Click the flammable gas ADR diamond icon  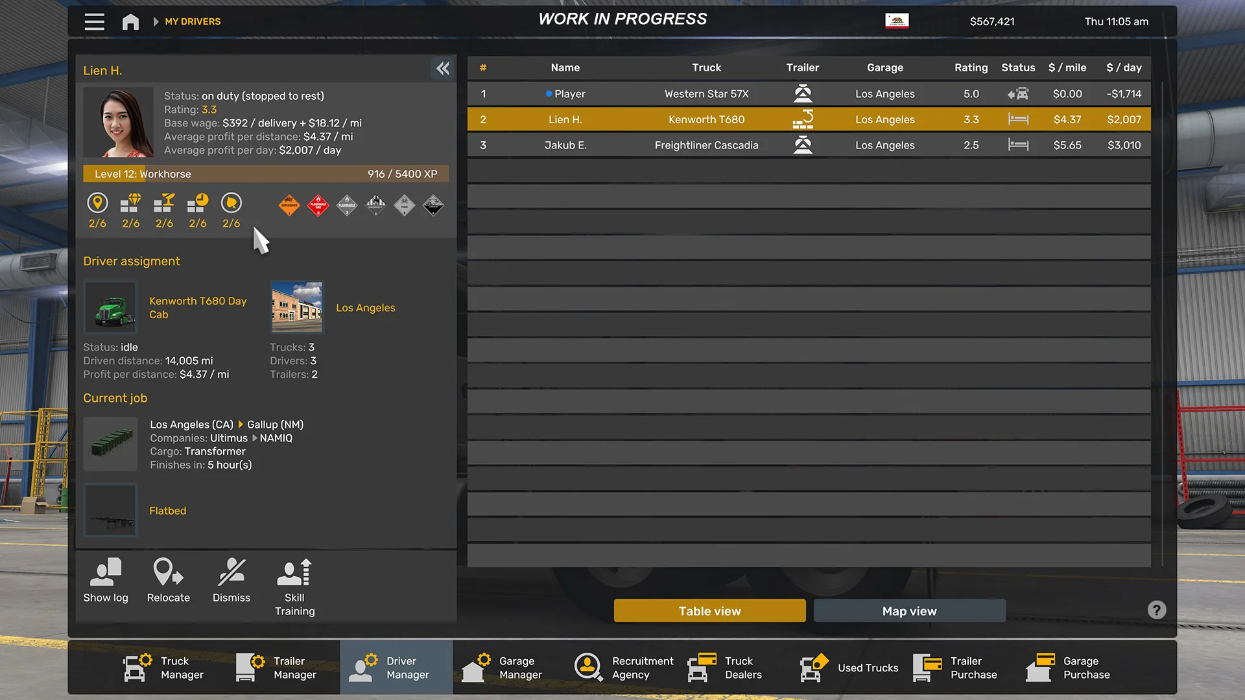tap(318, 205)
